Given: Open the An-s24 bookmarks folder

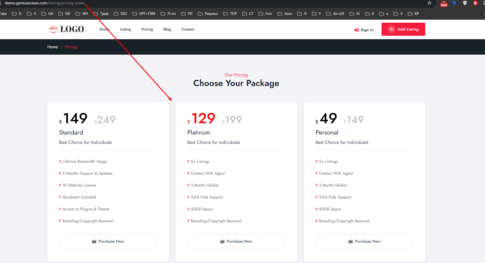Looking at the screenshot, I should (x=335, y=14).
